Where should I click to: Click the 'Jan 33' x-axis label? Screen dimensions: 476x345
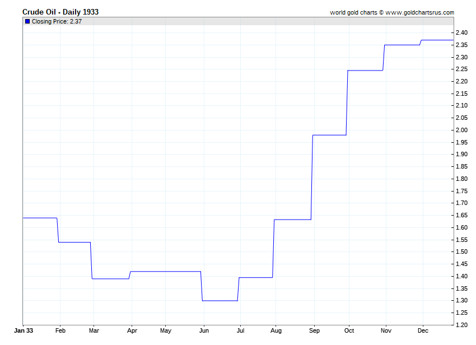click(24, 330)
